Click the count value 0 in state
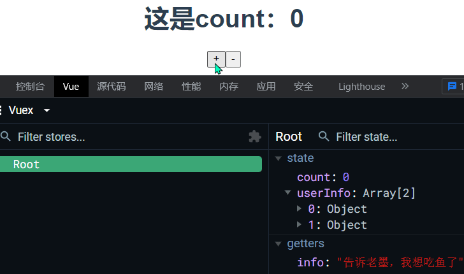The image size is (464, 274). coord(346,177)
